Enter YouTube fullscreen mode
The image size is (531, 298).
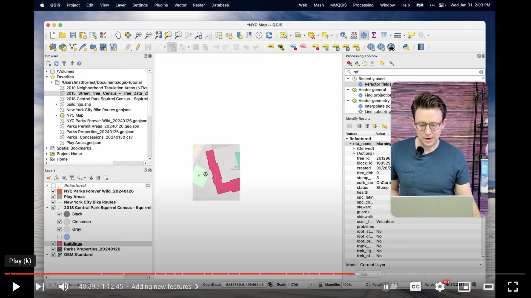(513, 287)
